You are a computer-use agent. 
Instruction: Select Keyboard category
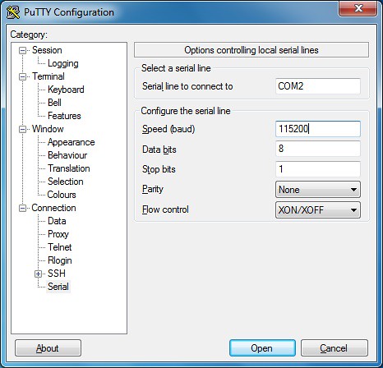[x=66, y=90]
